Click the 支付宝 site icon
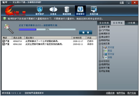Image resolution: width=139 pixels, height=96 pixels. point(106,47)
